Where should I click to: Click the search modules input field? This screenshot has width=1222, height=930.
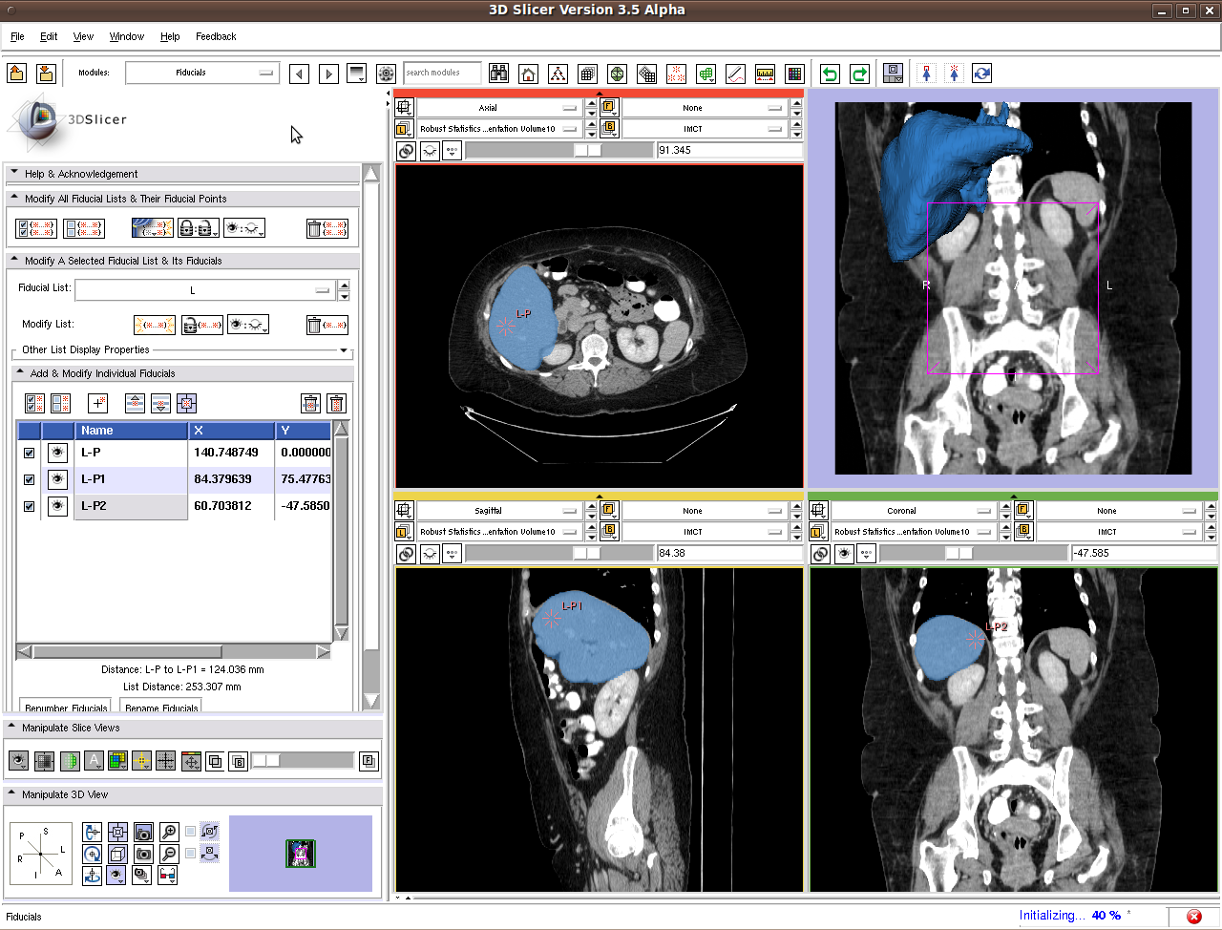point(441,73)
